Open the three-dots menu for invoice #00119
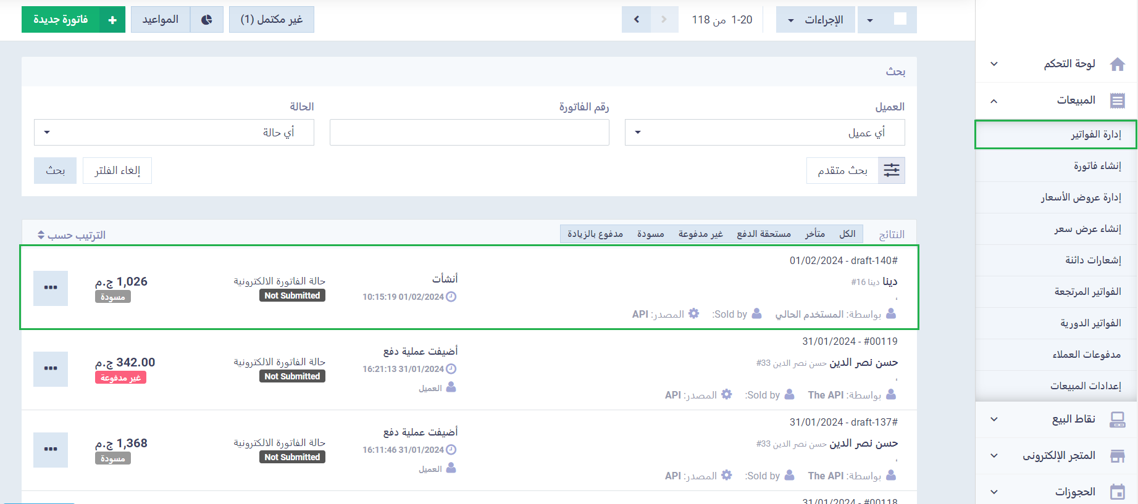Image resolution: width=1138 pixels, height=504 pixels. [x=51, y=368]
